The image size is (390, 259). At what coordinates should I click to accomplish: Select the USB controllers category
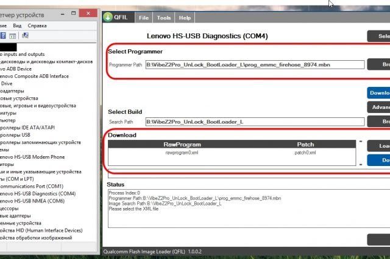point(15,135)
